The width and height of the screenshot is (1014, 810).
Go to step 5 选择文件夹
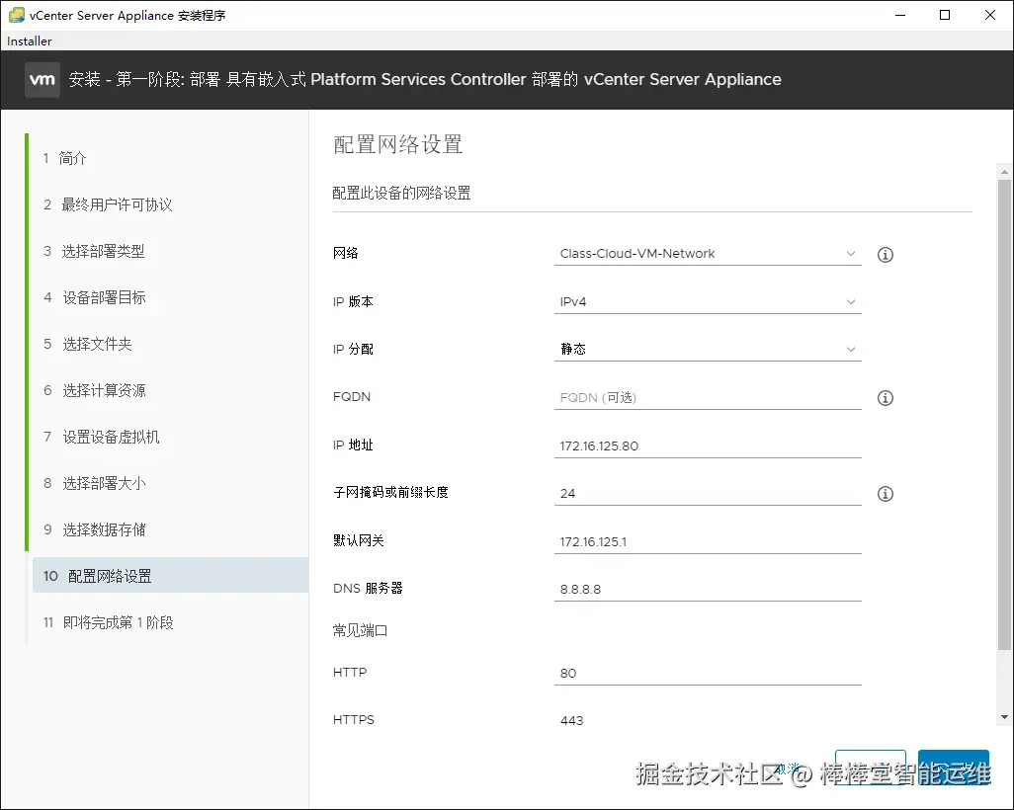point(88,345)
